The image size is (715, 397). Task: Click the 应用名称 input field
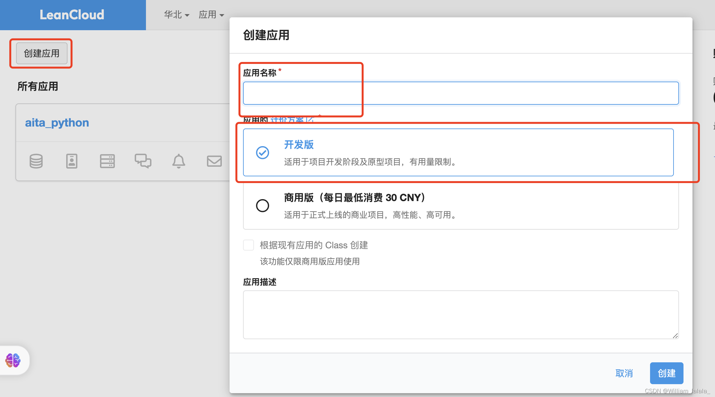(x=460, y=93)
